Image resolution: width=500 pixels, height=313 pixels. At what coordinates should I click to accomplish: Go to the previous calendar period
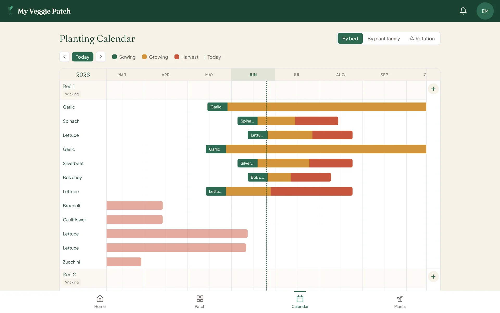coord(64,57)
